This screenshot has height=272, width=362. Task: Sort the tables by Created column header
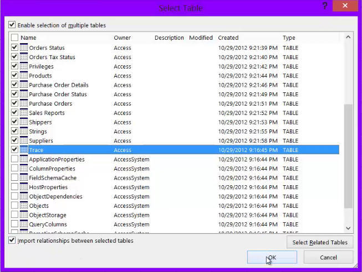click(x=228, y=38)
